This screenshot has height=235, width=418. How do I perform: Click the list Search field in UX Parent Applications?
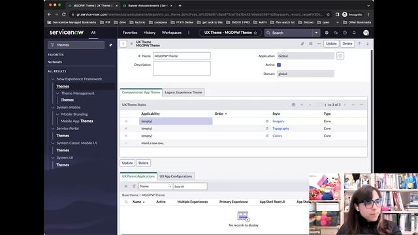190,186
